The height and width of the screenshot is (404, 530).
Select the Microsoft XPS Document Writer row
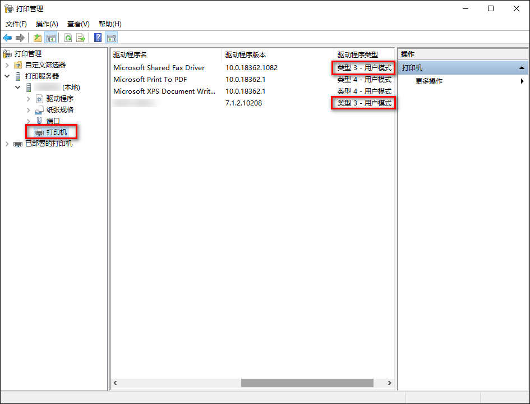coord(252,91)
